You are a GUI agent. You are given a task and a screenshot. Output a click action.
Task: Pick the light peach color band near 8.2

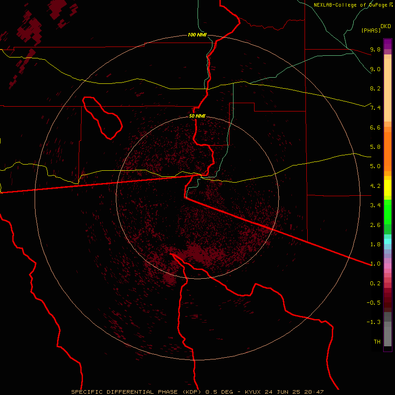pos(388,90)
